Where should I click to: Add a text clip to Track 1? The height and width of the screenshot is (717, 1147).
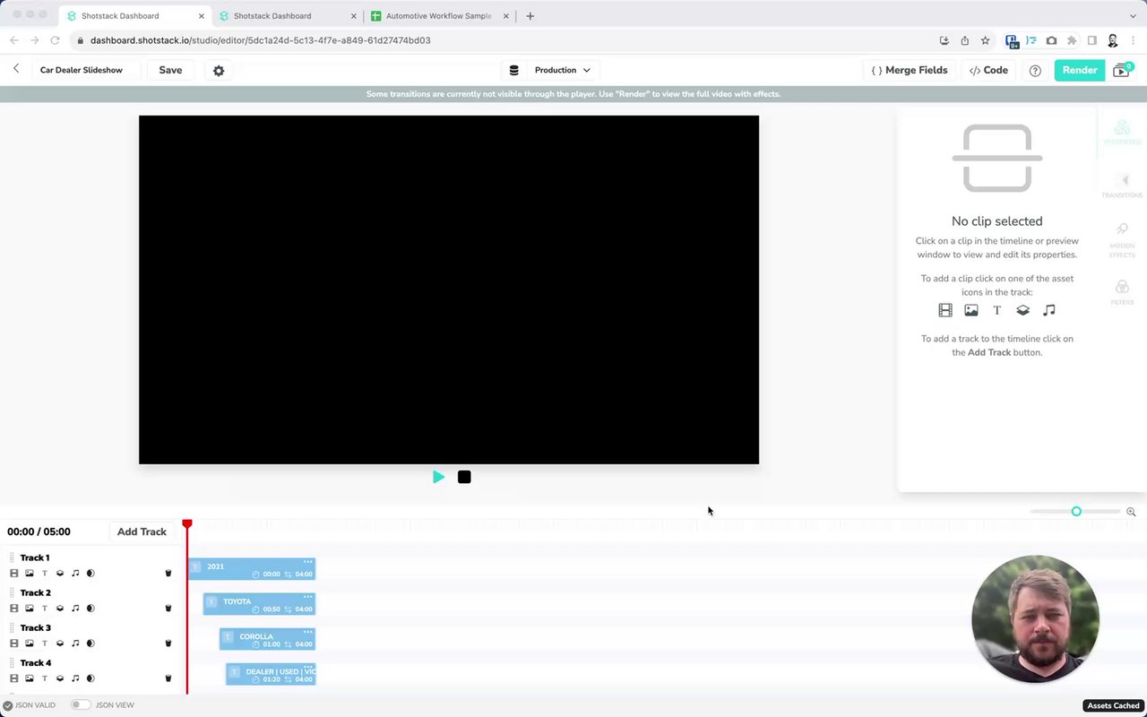[x=45, y=574]
